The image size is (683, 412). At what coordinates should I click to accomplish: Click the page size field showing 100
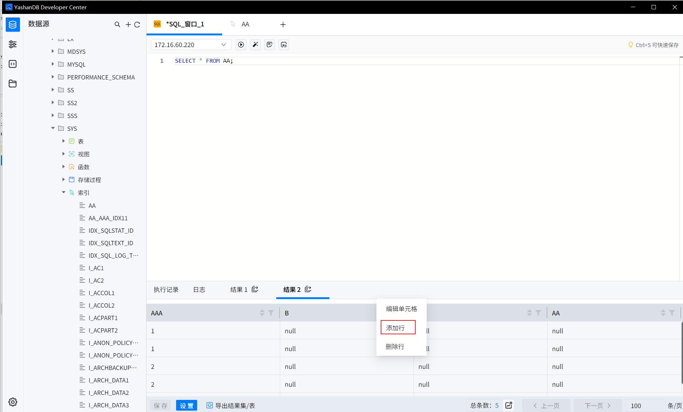click(645, 406)
